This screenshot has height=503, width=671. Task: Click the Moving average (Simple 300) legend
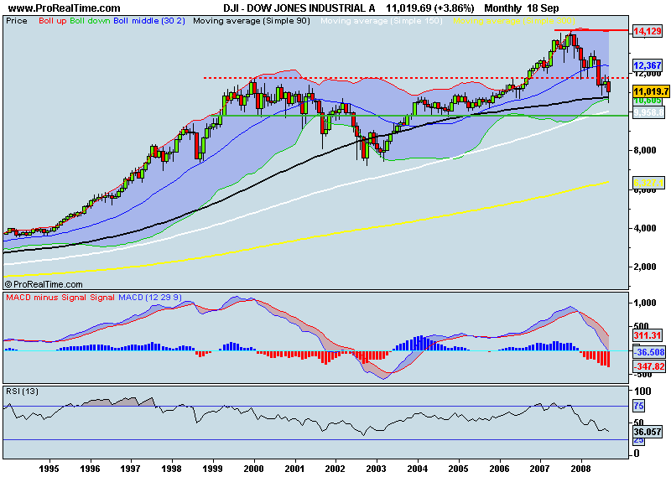tap(514, 20)
